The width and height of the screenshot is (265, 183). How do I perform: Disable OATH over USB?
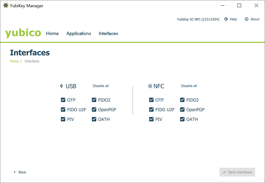pyautogui.click(x=94, y=119)
